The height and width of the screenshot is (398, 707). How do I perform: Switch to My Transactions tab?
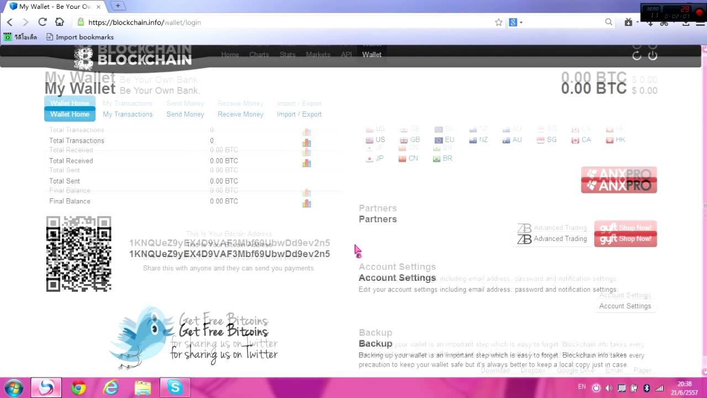click(x=128, y=114)
